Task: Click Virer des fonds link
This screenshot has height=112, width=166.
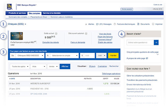Action: pos(105,34)
